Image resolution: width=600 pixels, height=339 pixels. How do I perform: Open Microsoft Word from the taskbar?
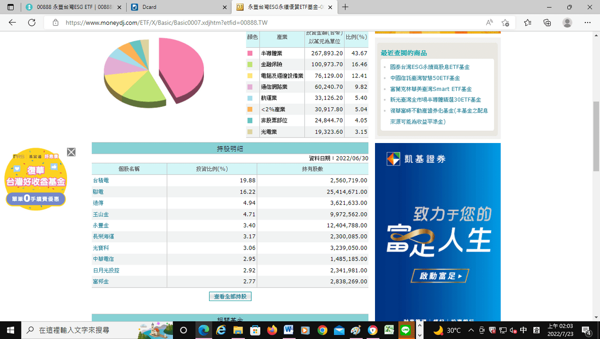pos(288,330)
